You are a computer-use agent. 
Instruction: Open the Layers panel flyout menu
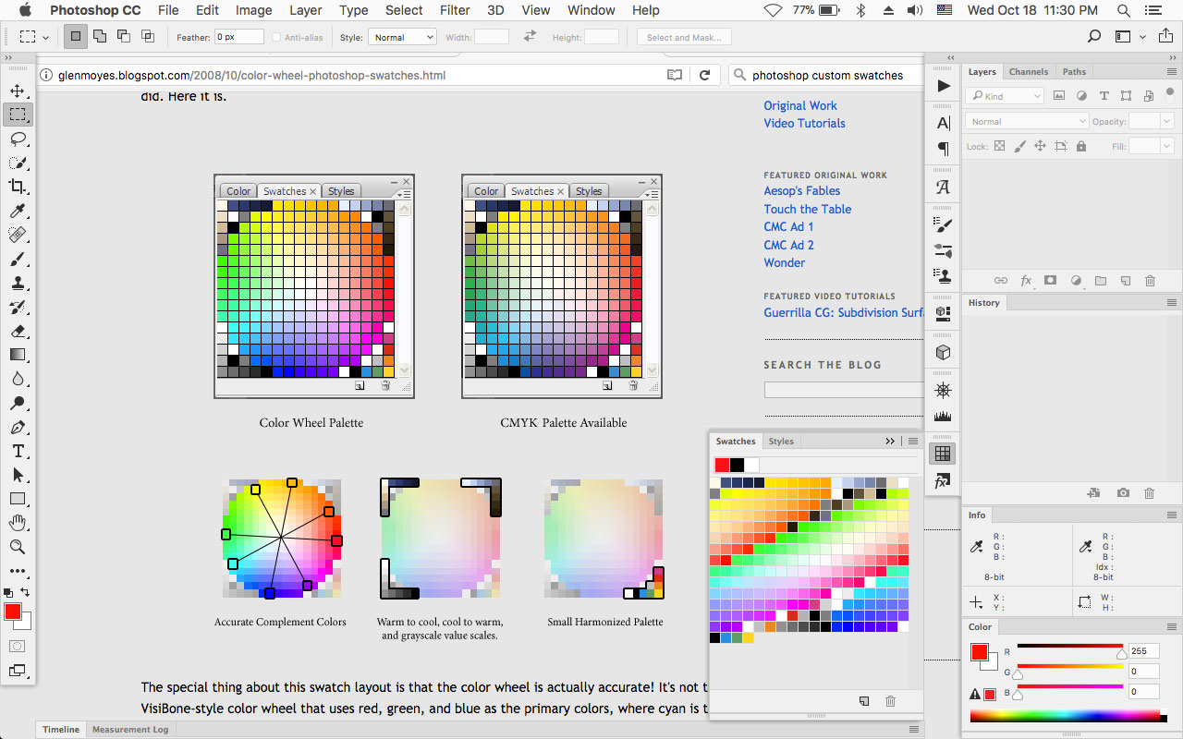click(1171, 72)
